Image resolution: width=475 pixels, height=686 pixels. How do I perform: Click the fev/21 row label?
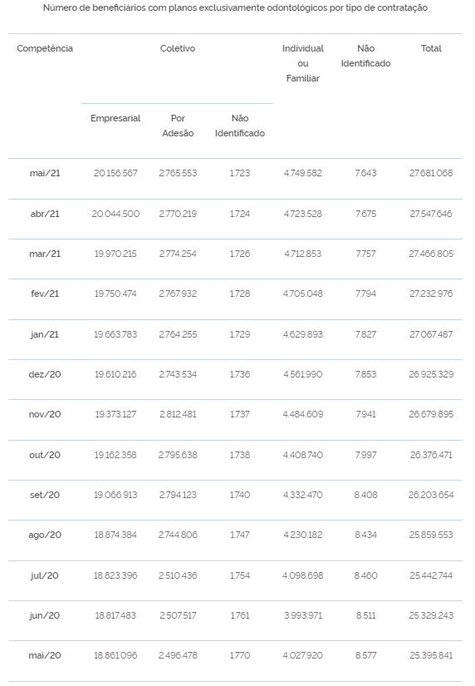[45, 294]
